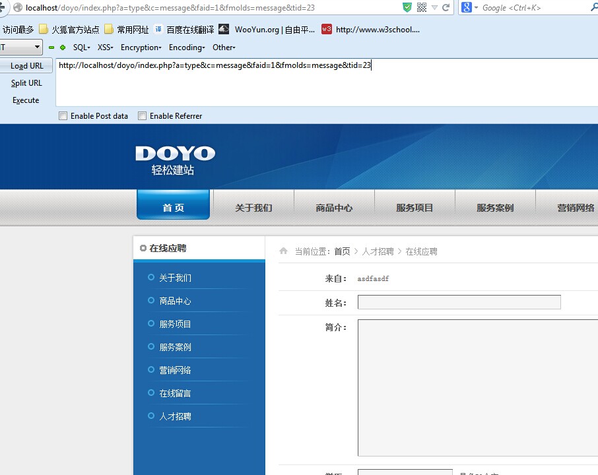Click the asdfasdf source value text
The image size is (598, 475).
[x=373, y=278]
